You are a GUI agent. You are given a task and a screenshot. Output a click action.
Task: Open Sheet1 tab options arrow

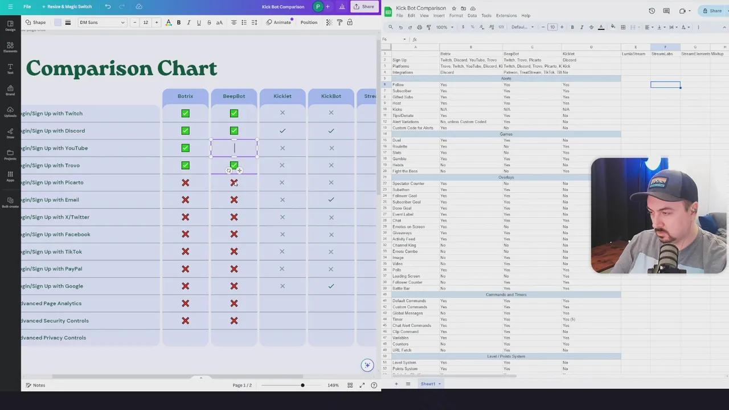439,384
